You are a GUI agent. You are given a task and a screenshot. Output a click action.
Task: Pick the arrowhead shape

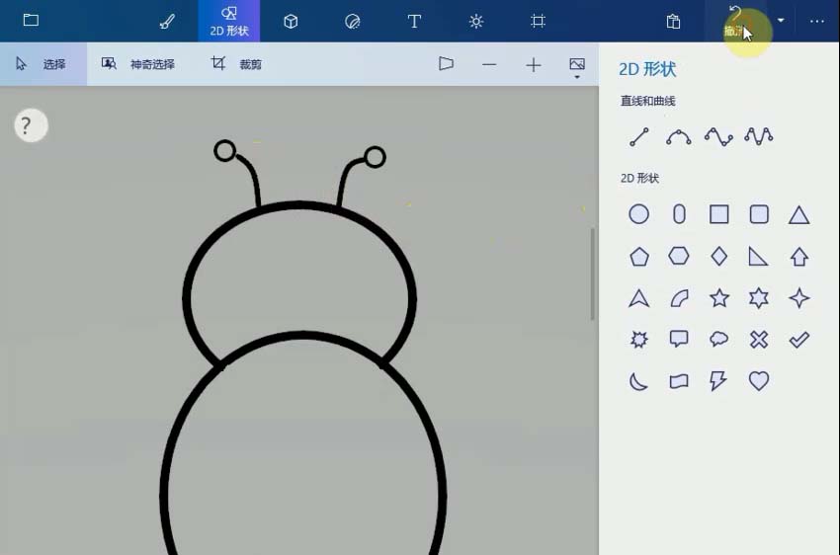[638, 298]
